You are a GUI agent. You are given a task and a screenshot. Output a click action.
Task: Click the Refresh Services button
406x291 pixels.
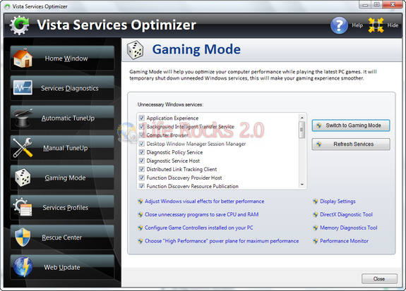pyautogui.click(x=351, y=144)
